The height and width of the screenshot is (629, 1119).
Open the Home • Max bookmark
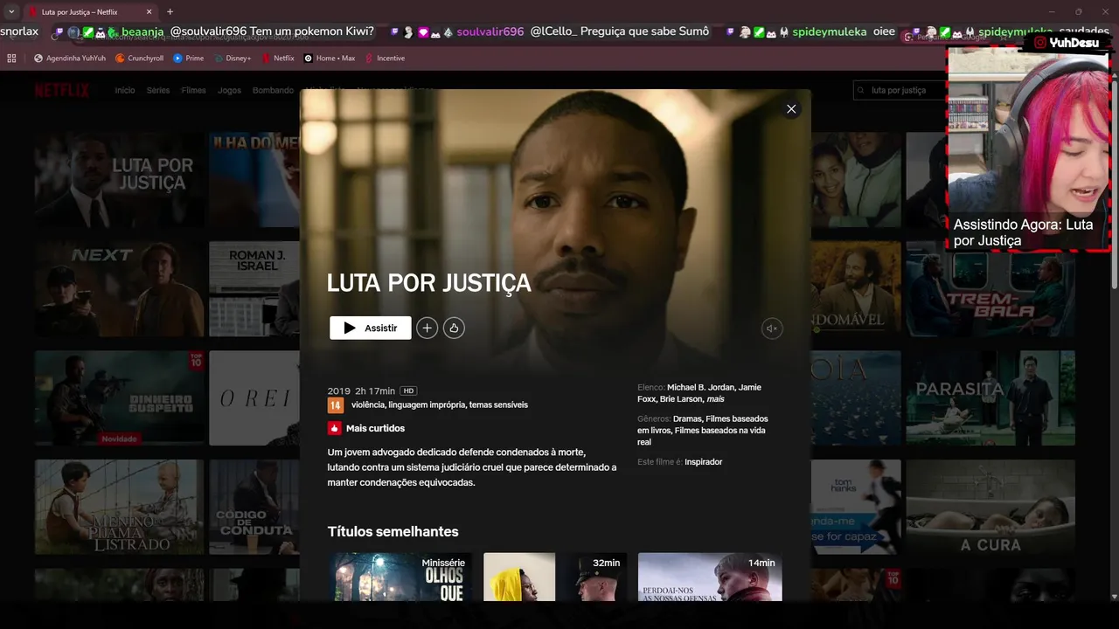[x=329, y=59]
